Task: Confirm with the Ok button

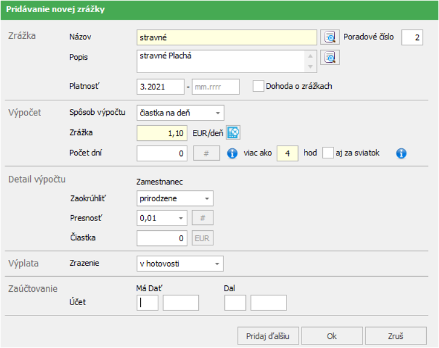Action: [332, 336]
